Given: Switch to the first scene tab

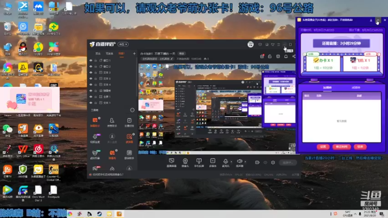Looking at the screenshot, I should click(x=98, y=54).
